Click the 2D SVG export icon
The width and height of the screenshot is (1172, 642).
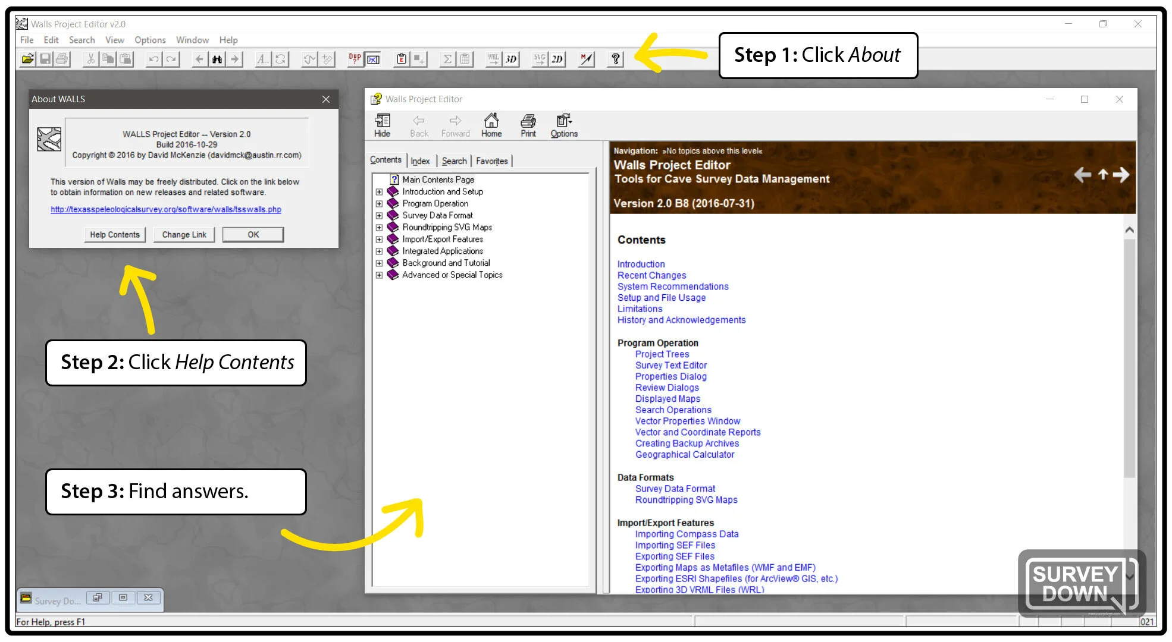(557, 59)
